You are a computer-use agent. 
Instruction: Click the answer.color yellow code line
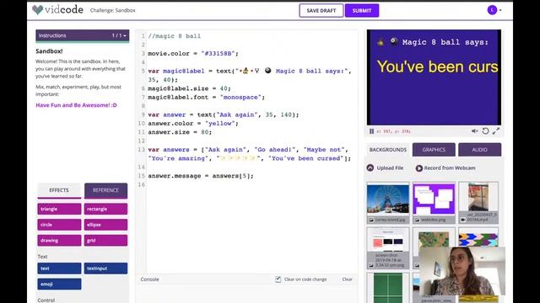pos(193,124)
